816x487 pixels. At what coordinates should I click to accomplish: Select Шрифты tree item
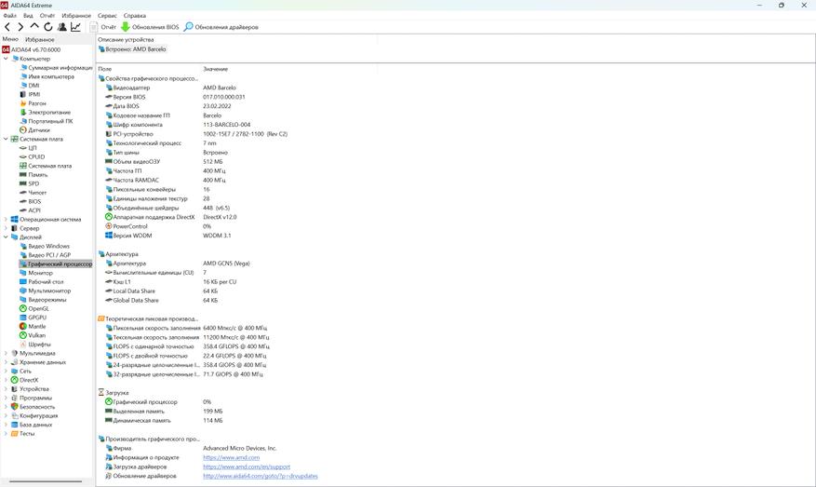coord(35,344)
